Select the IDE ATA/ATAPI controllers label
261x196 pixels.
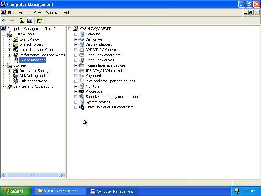tap(107, 71)
